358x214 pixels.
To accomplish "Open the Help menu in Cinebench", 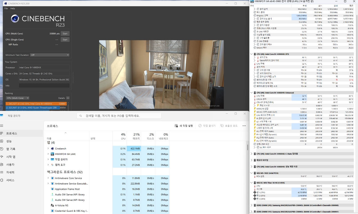I will tap(13, 9).
